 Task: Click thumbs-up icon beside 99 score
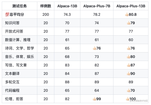(94, 99)
